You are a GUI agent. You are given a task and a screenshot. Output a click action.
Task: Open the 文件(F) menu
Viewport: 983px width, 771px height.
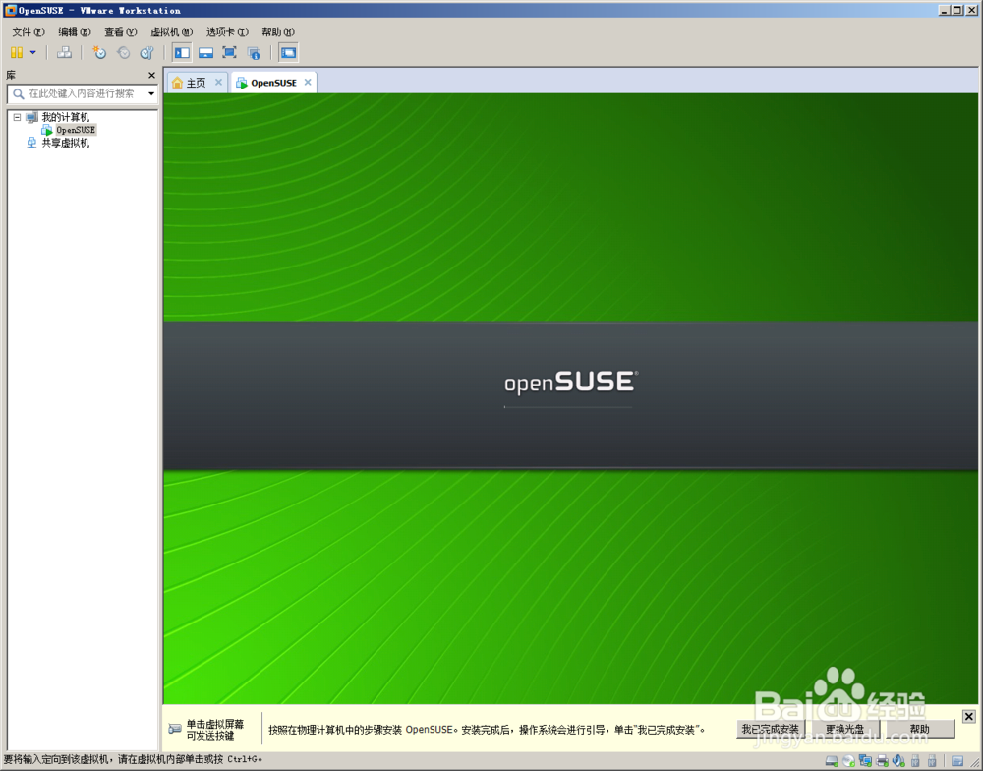[x=29, y=32]
